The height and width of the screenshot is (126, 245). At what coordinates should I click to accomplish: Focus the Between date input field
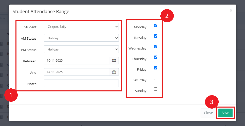(x=77, y=61)
